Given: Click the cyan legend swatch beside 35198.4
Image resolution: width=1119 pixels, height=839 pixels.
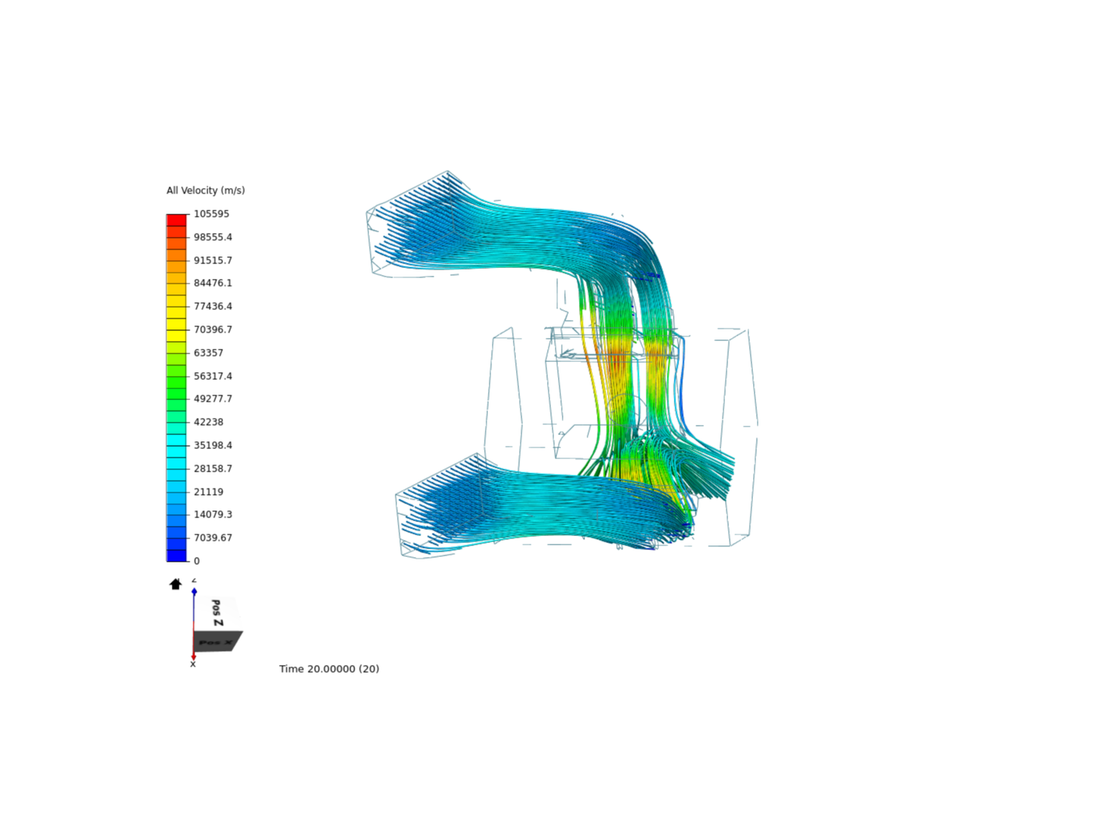Looking at the screenshot, I should click(x=176, y=445).
